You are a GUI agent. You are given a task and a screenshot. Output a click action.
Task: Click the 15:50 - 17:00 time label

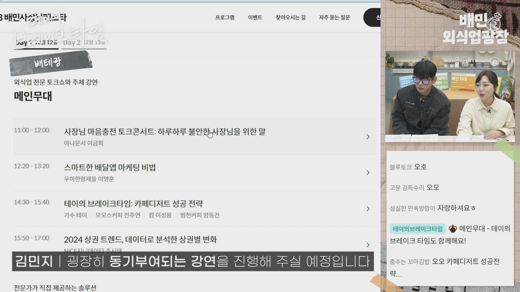click(x=32, y=238)
